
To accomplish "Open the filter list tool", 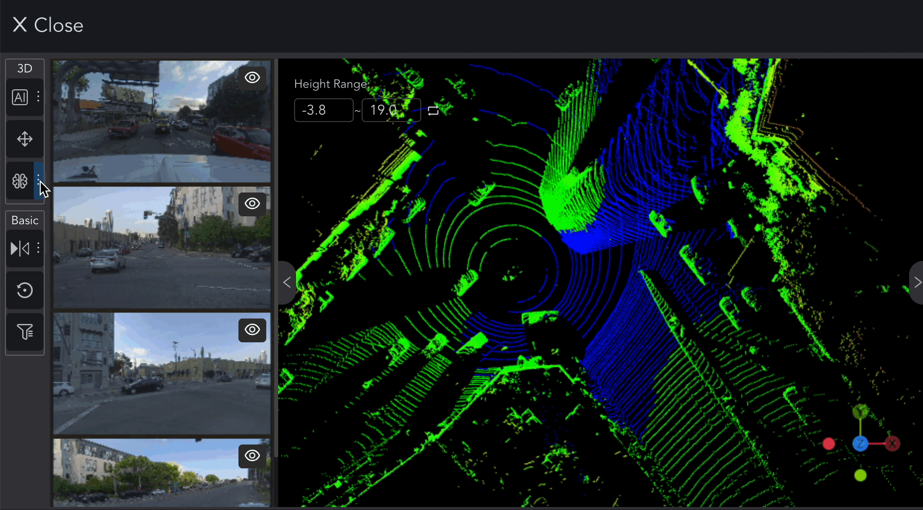I will (25, 331).
